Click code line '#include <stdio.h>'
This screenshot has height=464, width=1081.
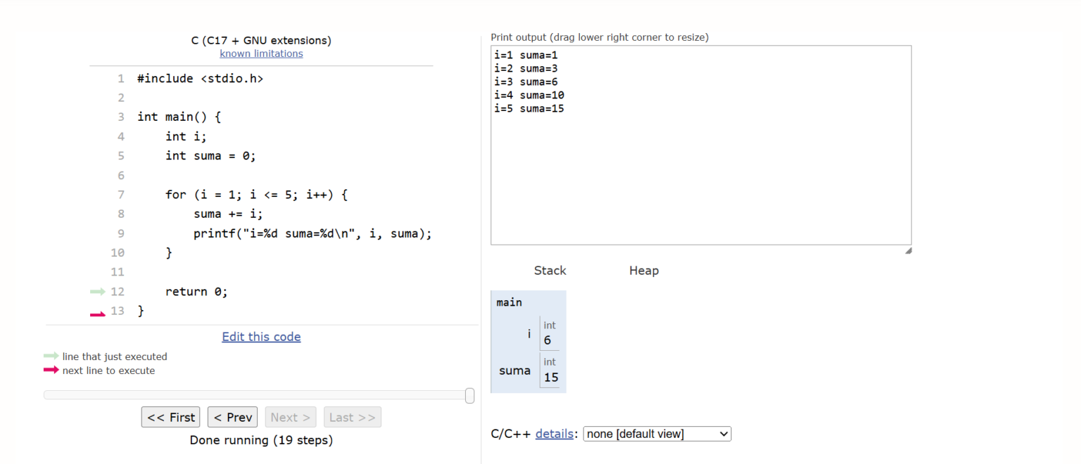[200, 78]
